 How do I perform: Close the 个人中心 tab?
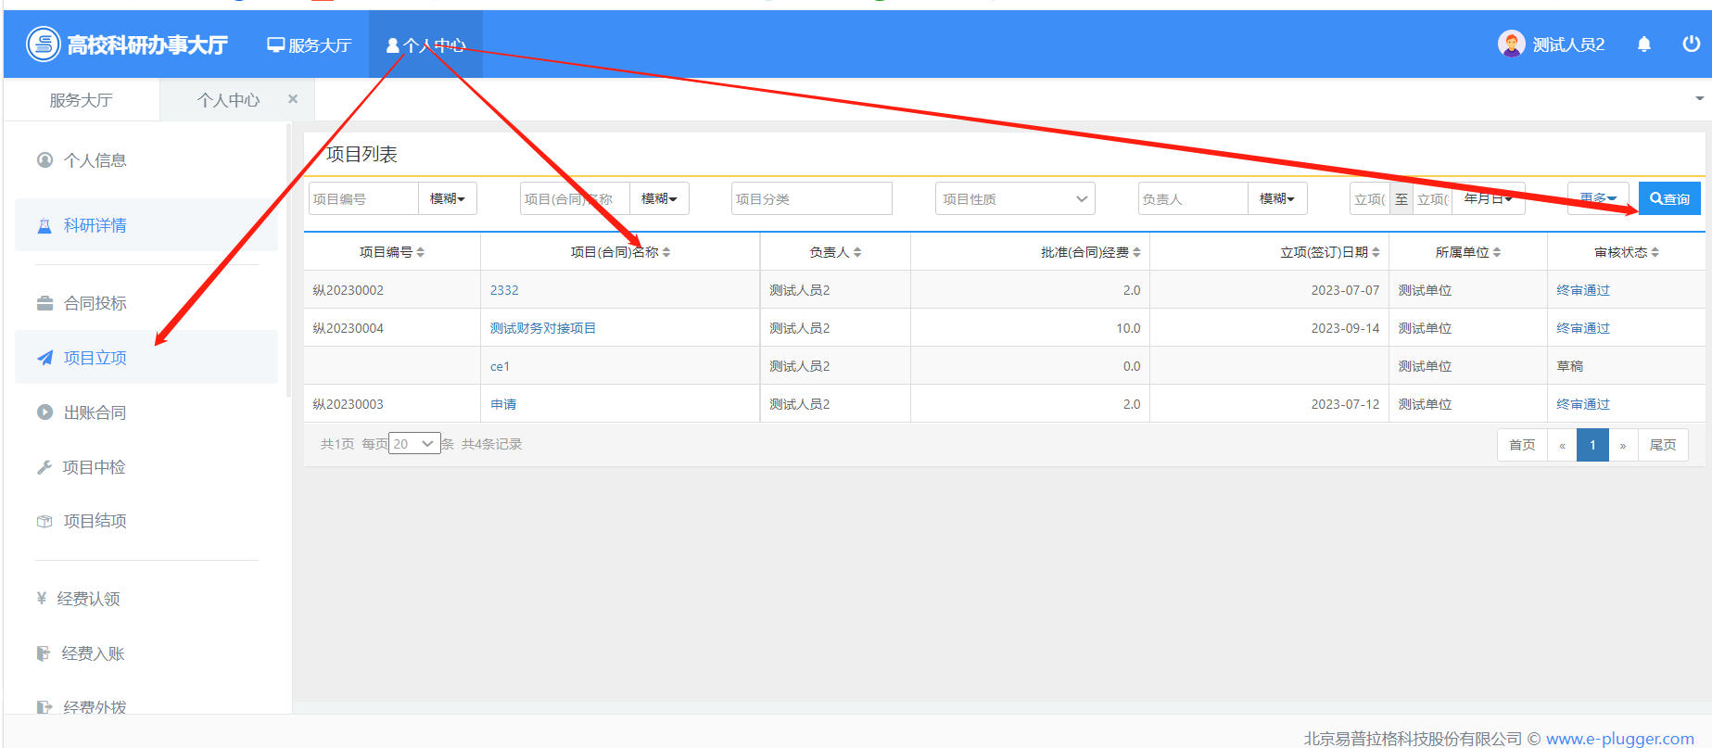coord(293,99)
